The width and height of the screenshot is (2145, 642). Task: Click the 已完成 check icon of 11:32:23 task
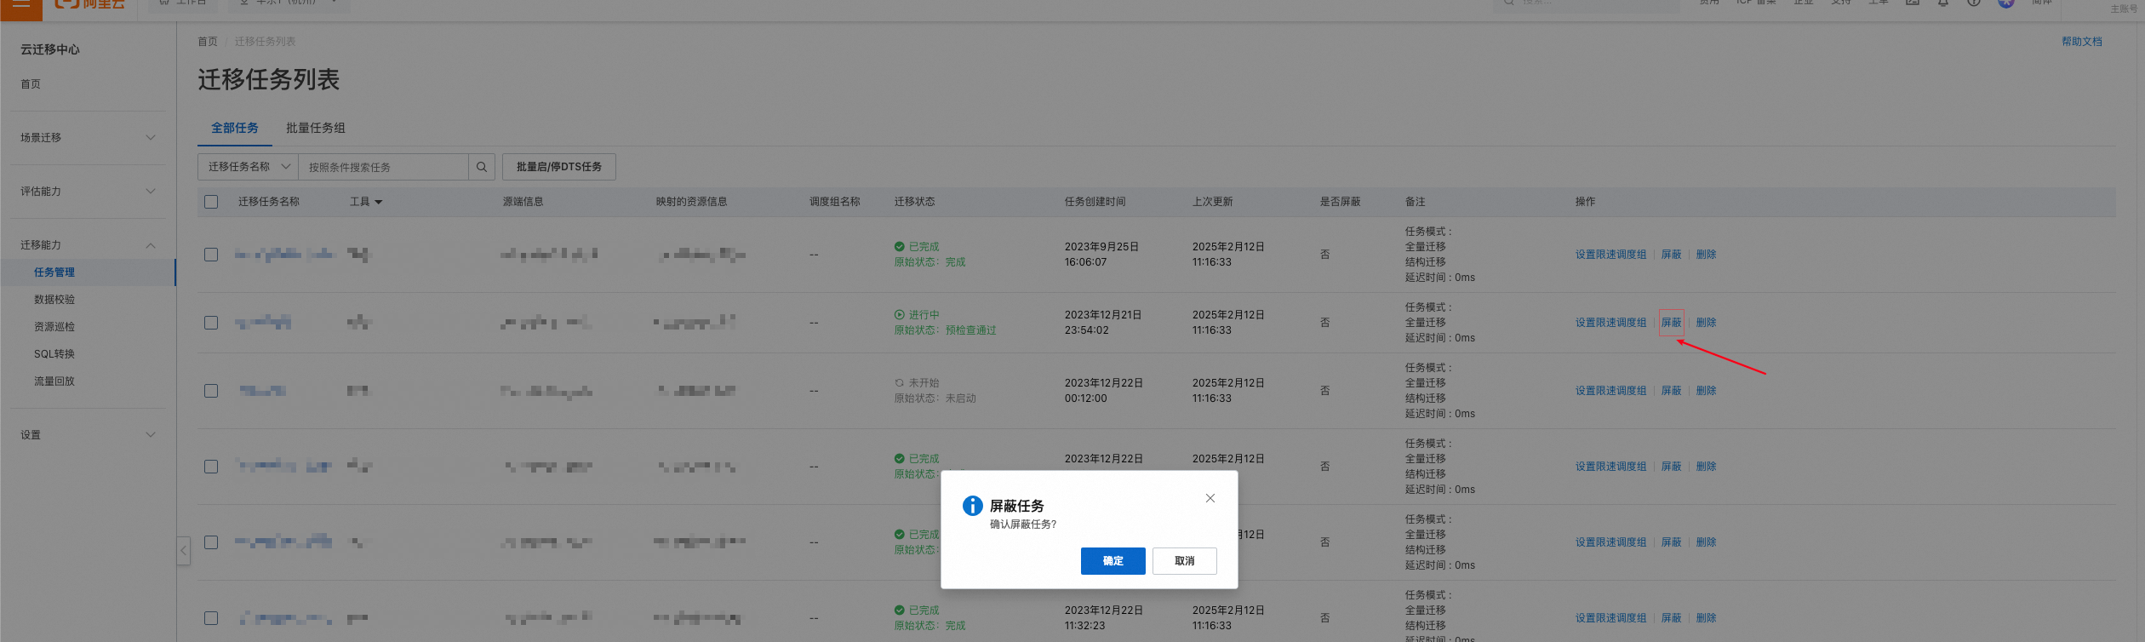pyautogui.click(x=899, y=610)
